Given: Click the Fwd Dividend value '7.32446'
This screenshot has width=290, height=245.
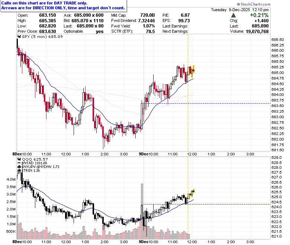Looking at the screenshot, I should pyautogui.click(x=146, y=21).
